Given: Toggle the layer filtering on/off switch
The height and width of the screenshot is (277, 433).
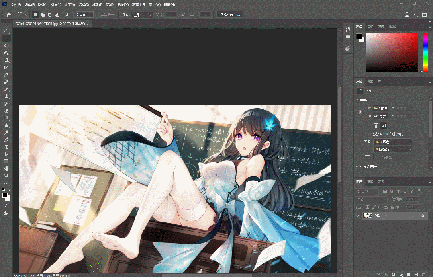Looking at the screenshot, I should click(x=419, y=191).
